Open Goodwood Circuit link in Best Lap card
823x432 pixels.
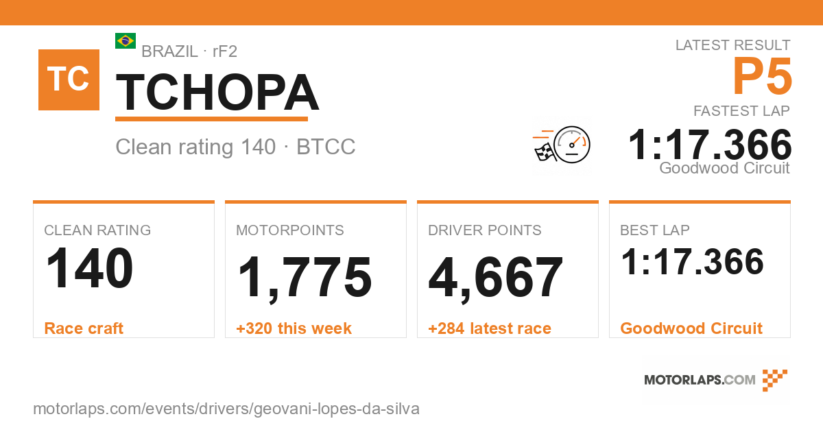691,328
